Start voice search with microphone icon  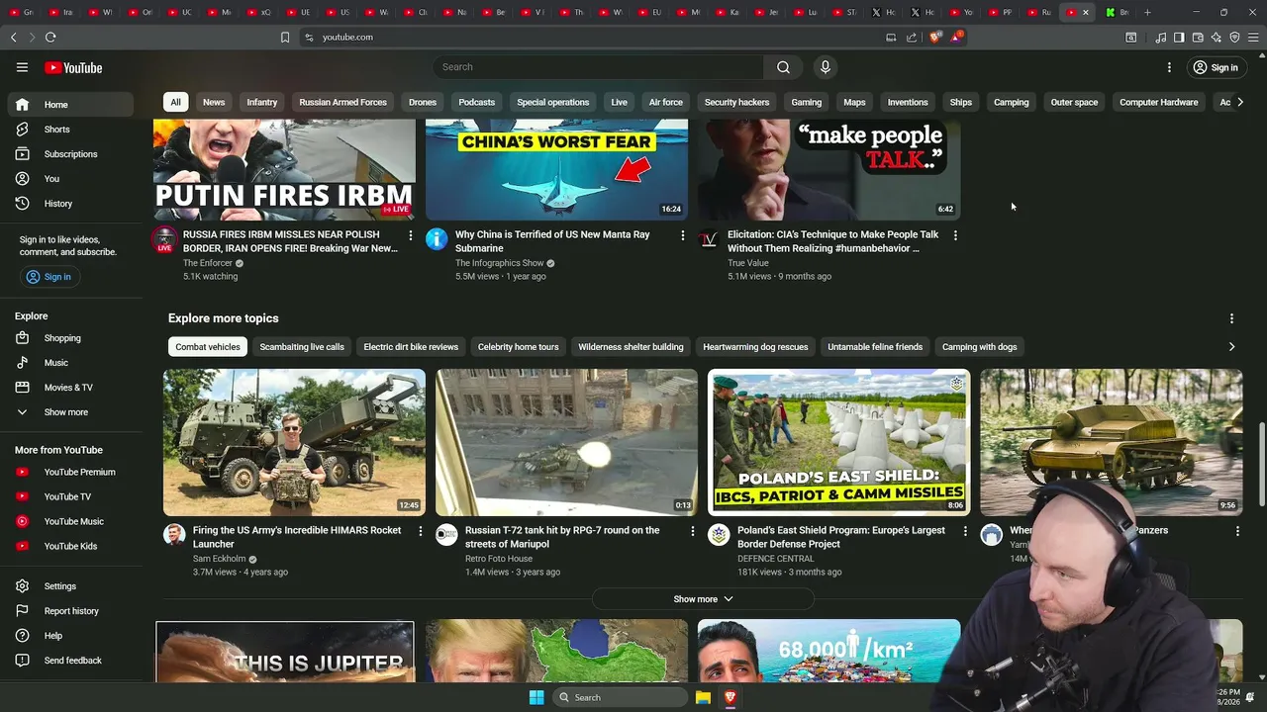[x=825, y=67]
